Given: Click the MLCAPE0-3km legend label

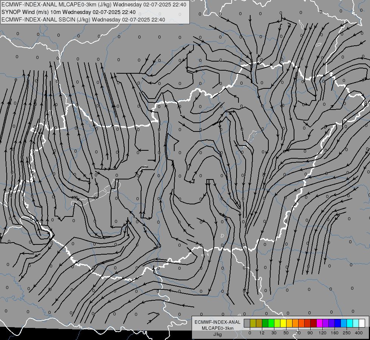Looking at the screenshot, I should (218, 328).
